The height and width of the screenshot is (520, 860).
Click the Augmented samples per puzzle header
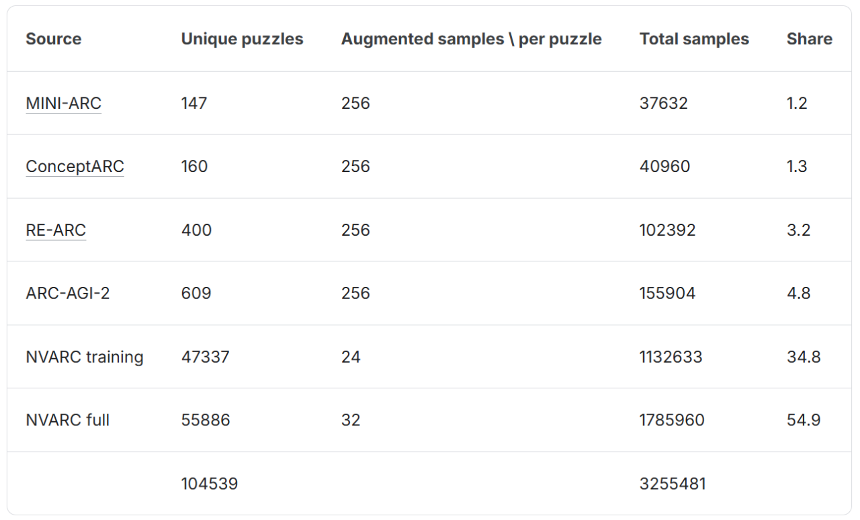point(471,39)
